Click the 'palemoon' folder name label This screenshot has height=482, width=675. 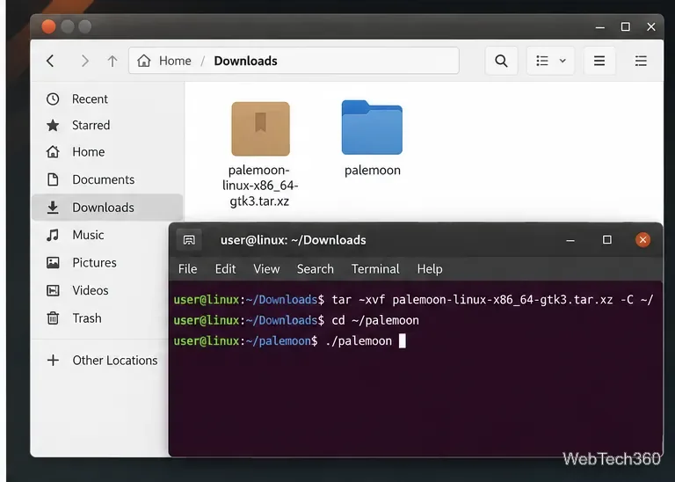373,170
